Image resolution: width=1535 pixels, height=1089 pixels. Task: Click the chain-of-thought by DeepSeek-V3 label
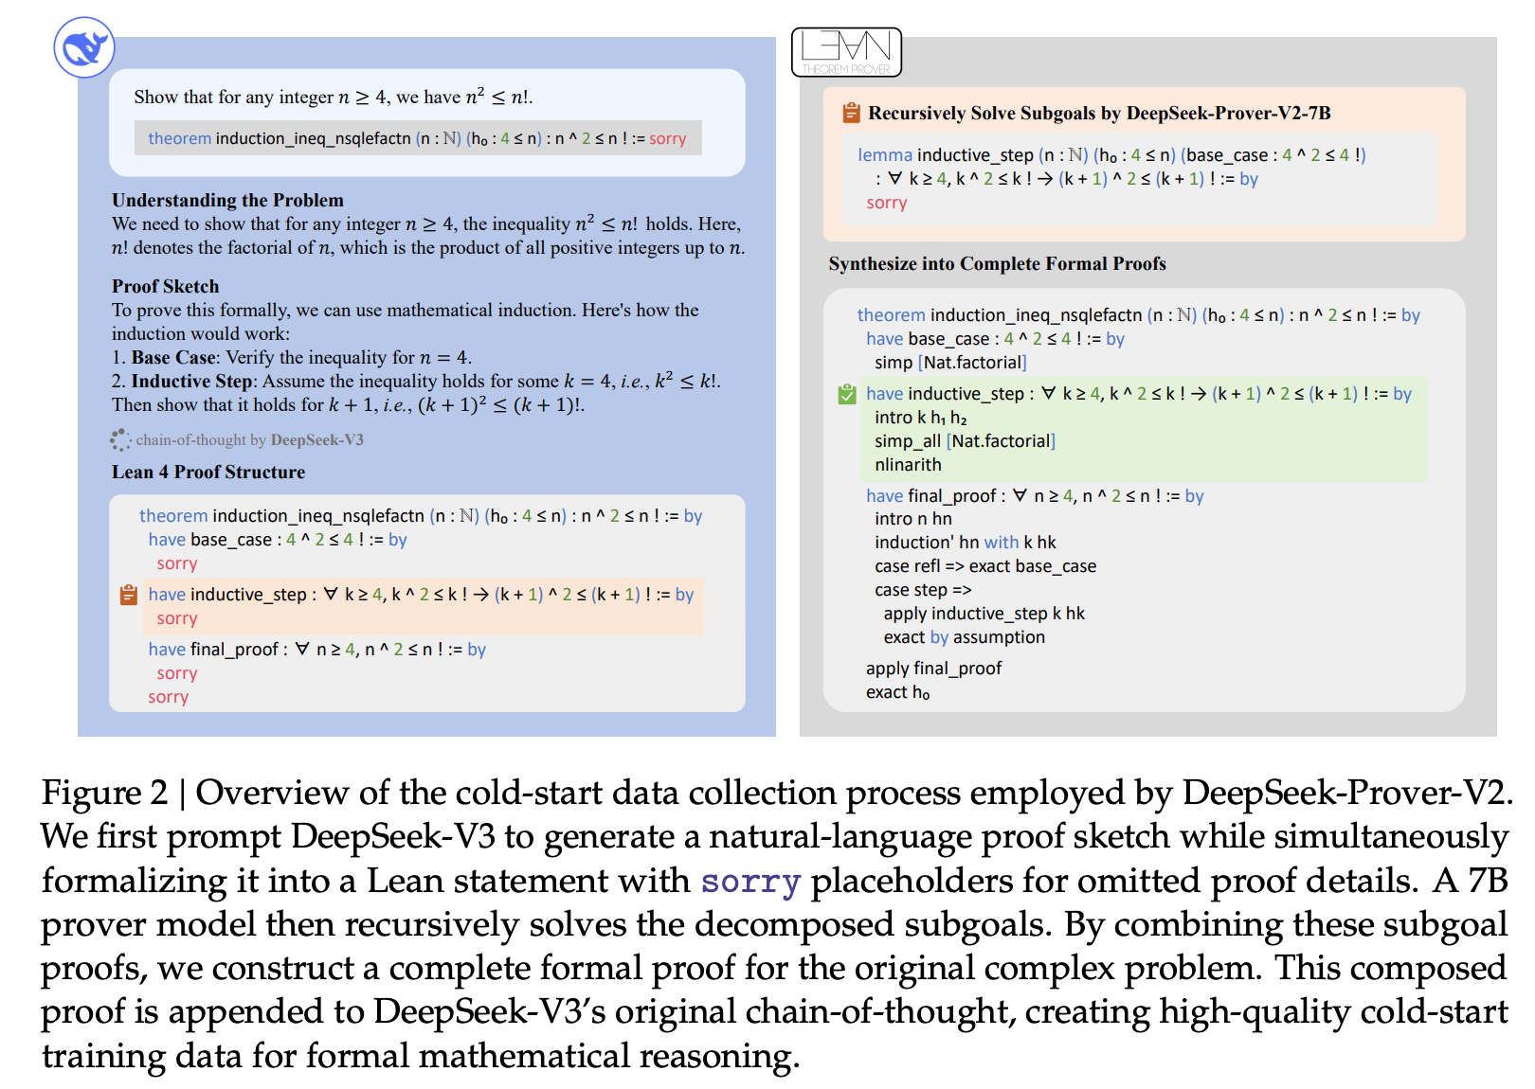(x=249, y=439)
